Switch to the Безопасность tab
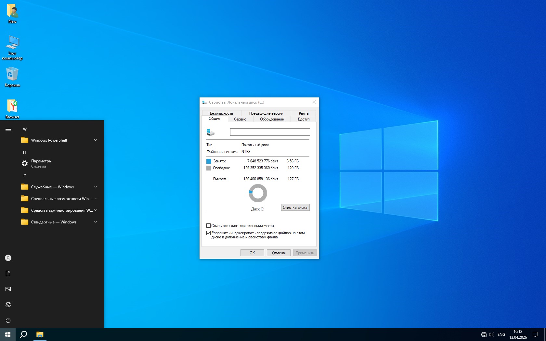The image size is (546, 341). pos(221,113)
